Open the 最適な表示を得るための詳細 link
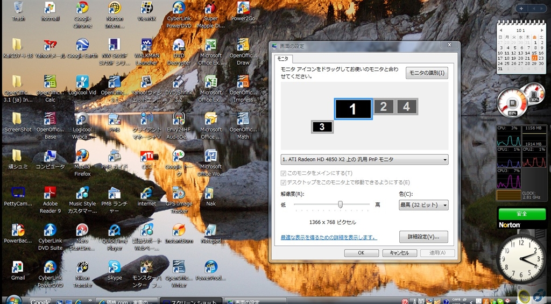This screenshot has width=551, height=304. click(x=329, y=238)
